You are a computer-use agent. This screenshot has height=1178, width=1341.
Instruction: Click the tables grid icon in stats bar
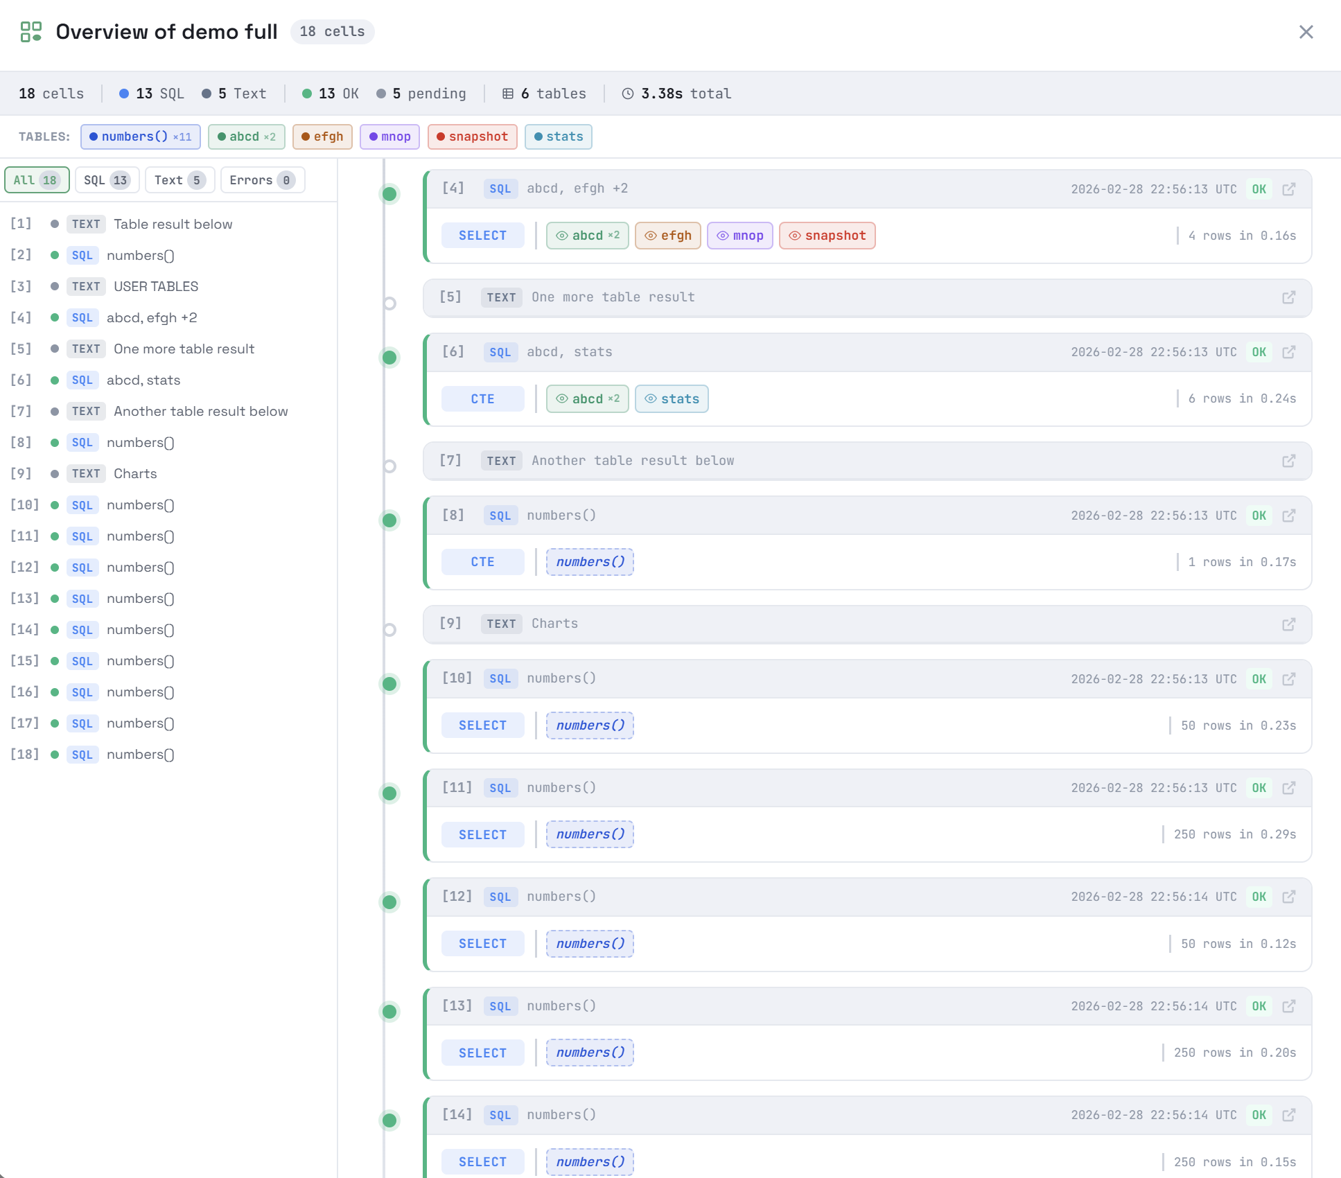tap(508, 94)
